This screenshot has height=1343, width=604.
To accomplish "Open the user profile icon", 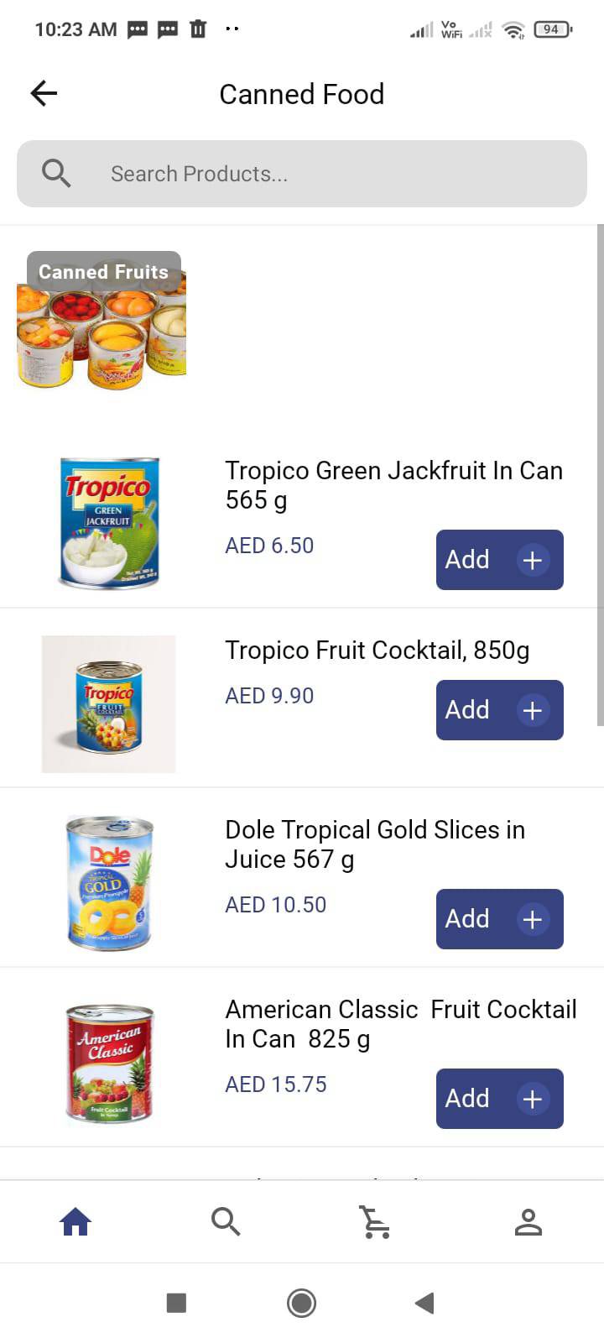I will [x=528, y=1221].
